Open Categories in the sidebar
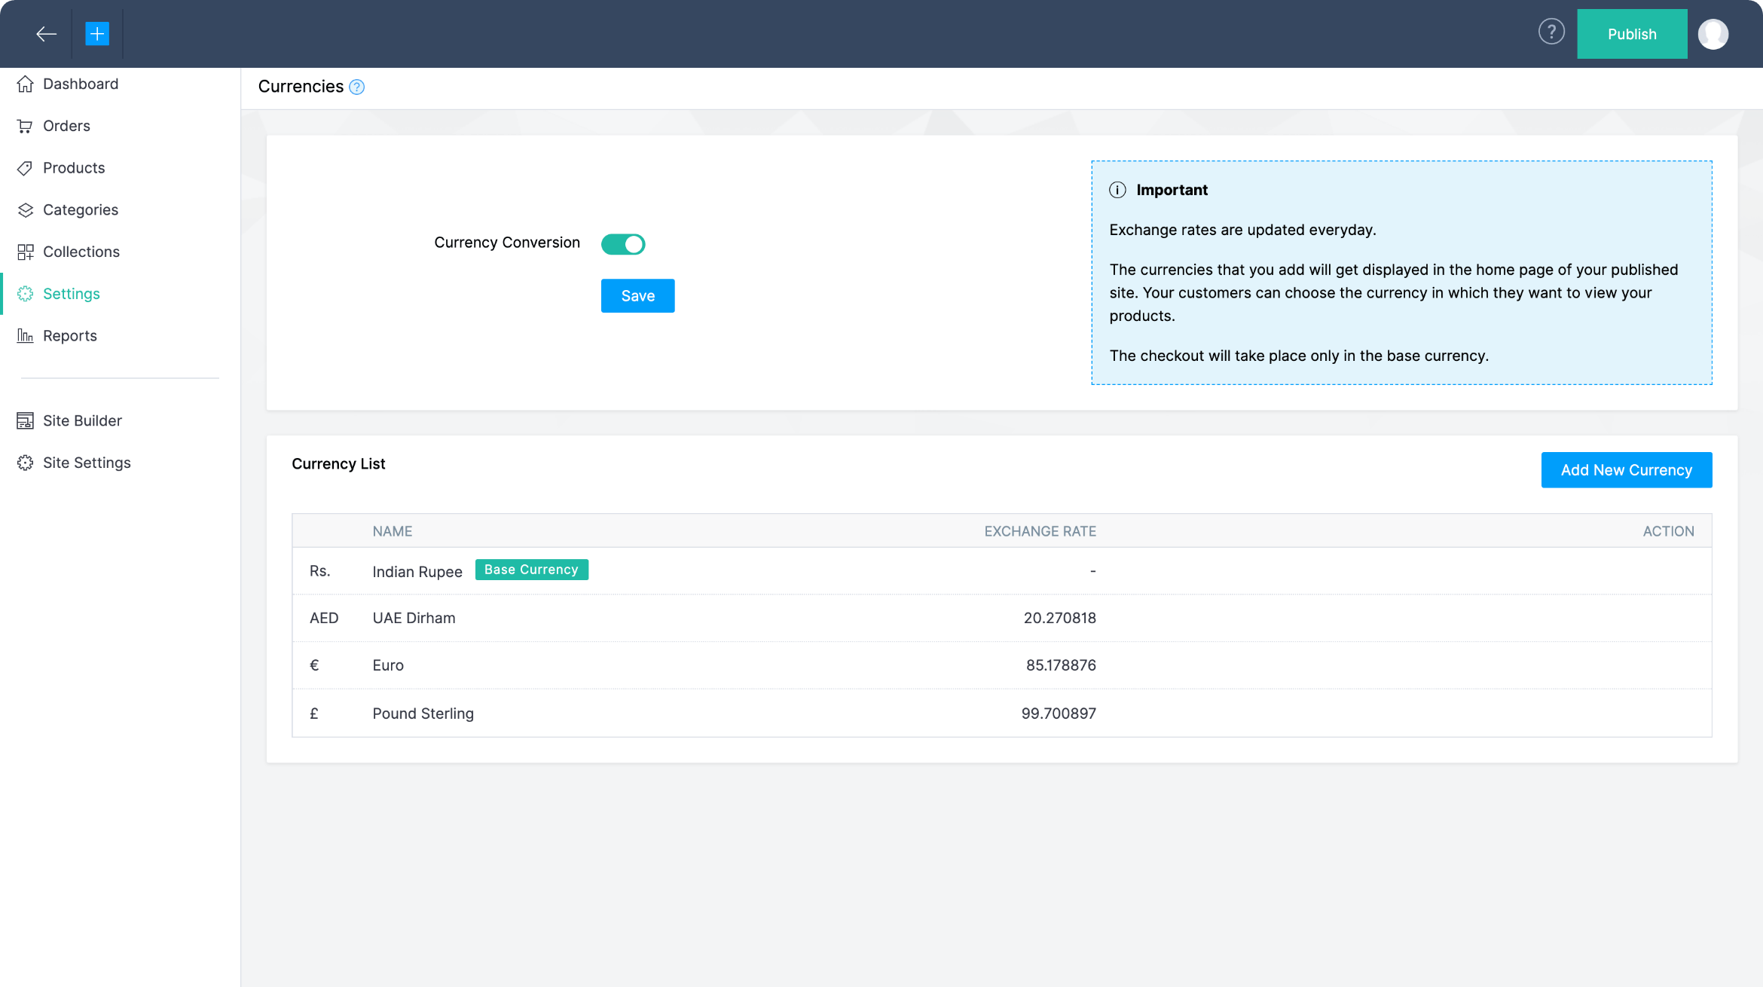1763x987 pixels. tap(81, 210)
